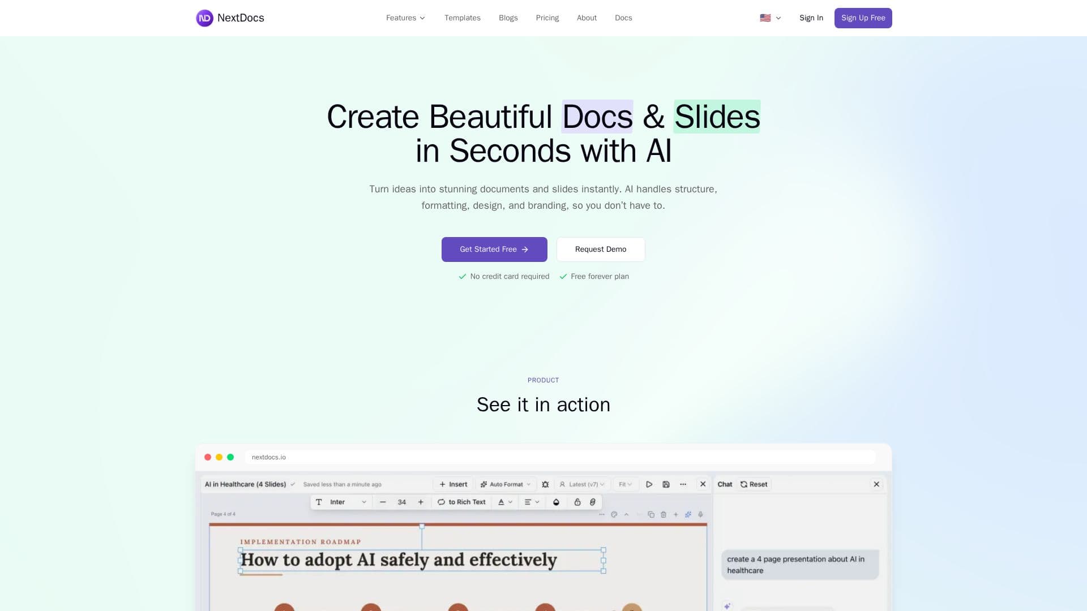The image size is (1087, 611).
Task: Click the font size value 34
Action: click(x=402, y=502)
